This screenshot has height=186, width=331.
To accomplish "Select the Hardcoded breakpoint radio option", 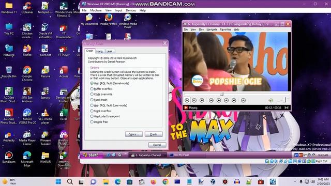I will [x=105, y=116].
